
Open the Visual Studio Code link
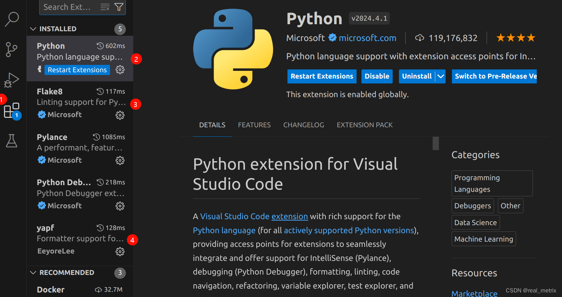(235, 216)
